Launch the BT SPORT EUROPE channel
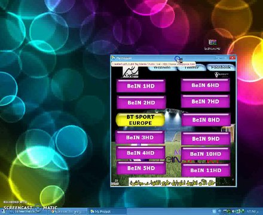This screenshot has height=215, width=263. coord(140,120)
